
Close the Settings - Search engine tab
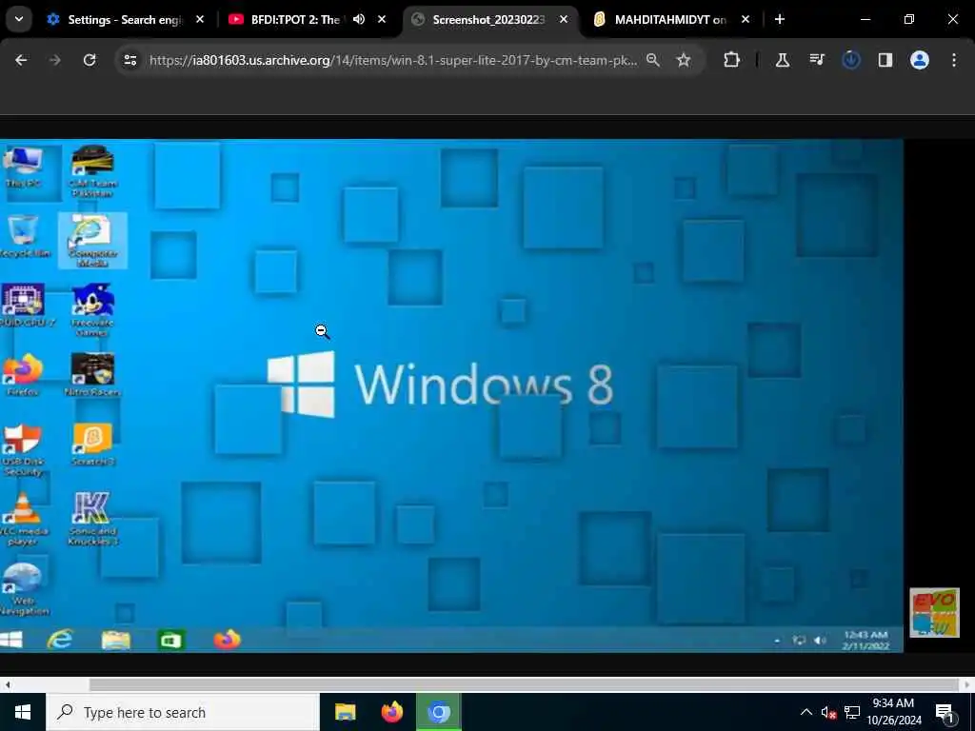200,19
